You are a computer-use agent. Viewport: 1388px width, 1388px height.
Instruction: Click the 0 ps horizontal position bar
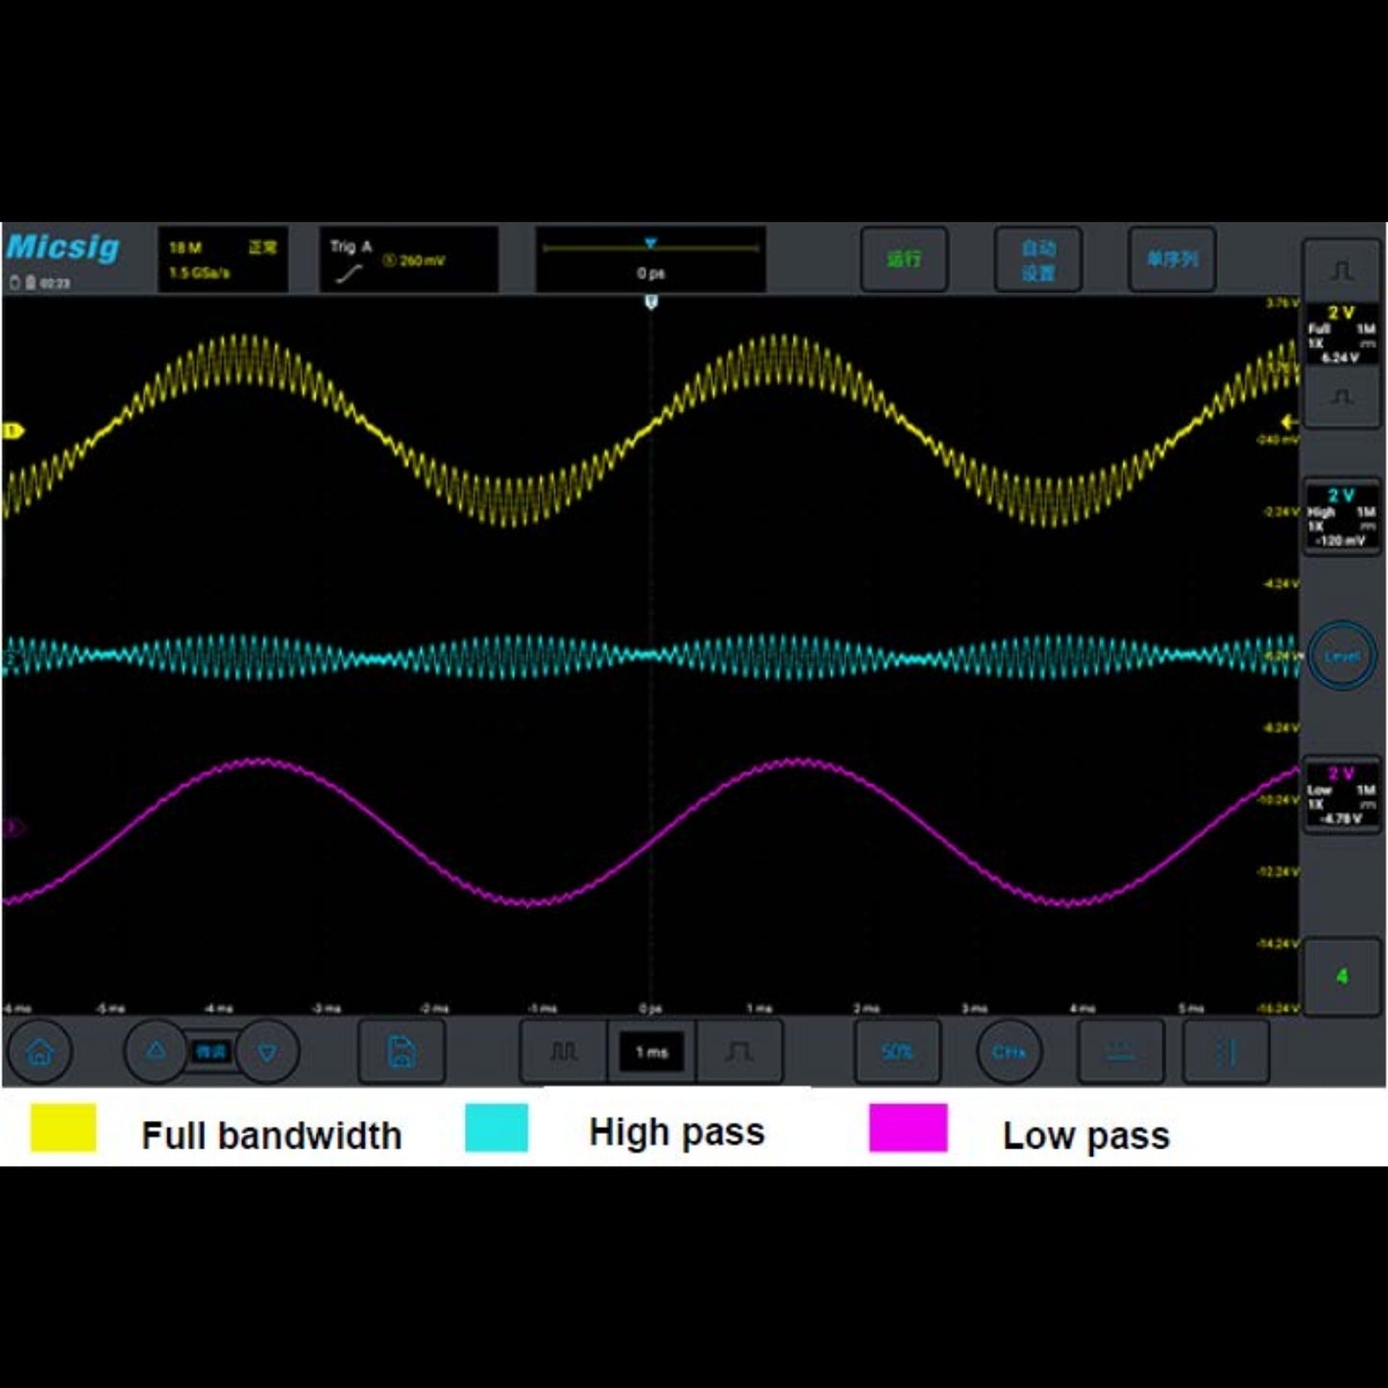tap(650, 259)
